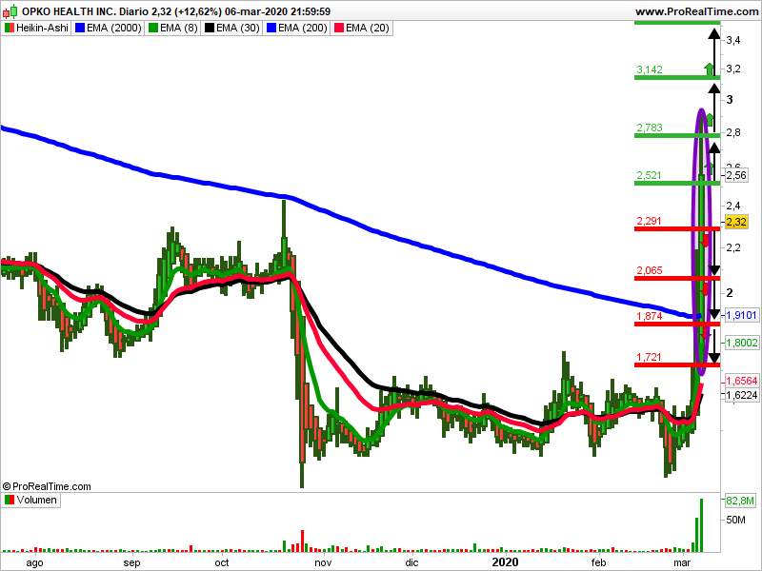Click the 2,783 green resistance level label
This screenshot has width=762, height=571.
650,128
